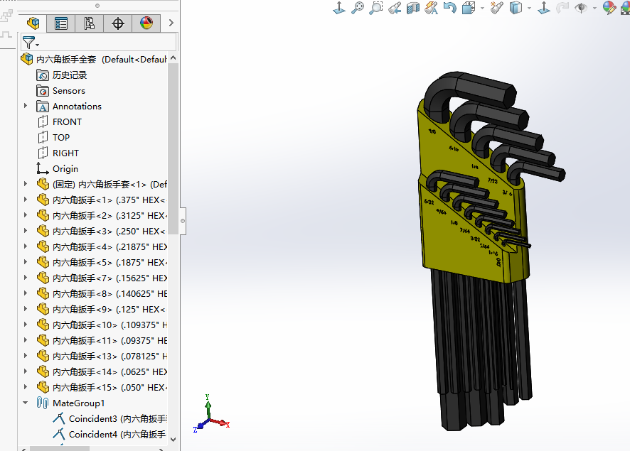Click the 内六角扳手<7> (.15625" HEX) part icon
The width and height of the screenshot is (630, 451).
[43, 278]
